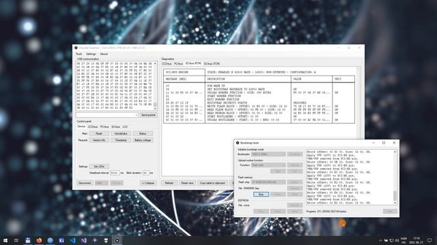Launch Firefox from the taskbar
This screenshot has width=437, height=245.
[x=39, y=240]
